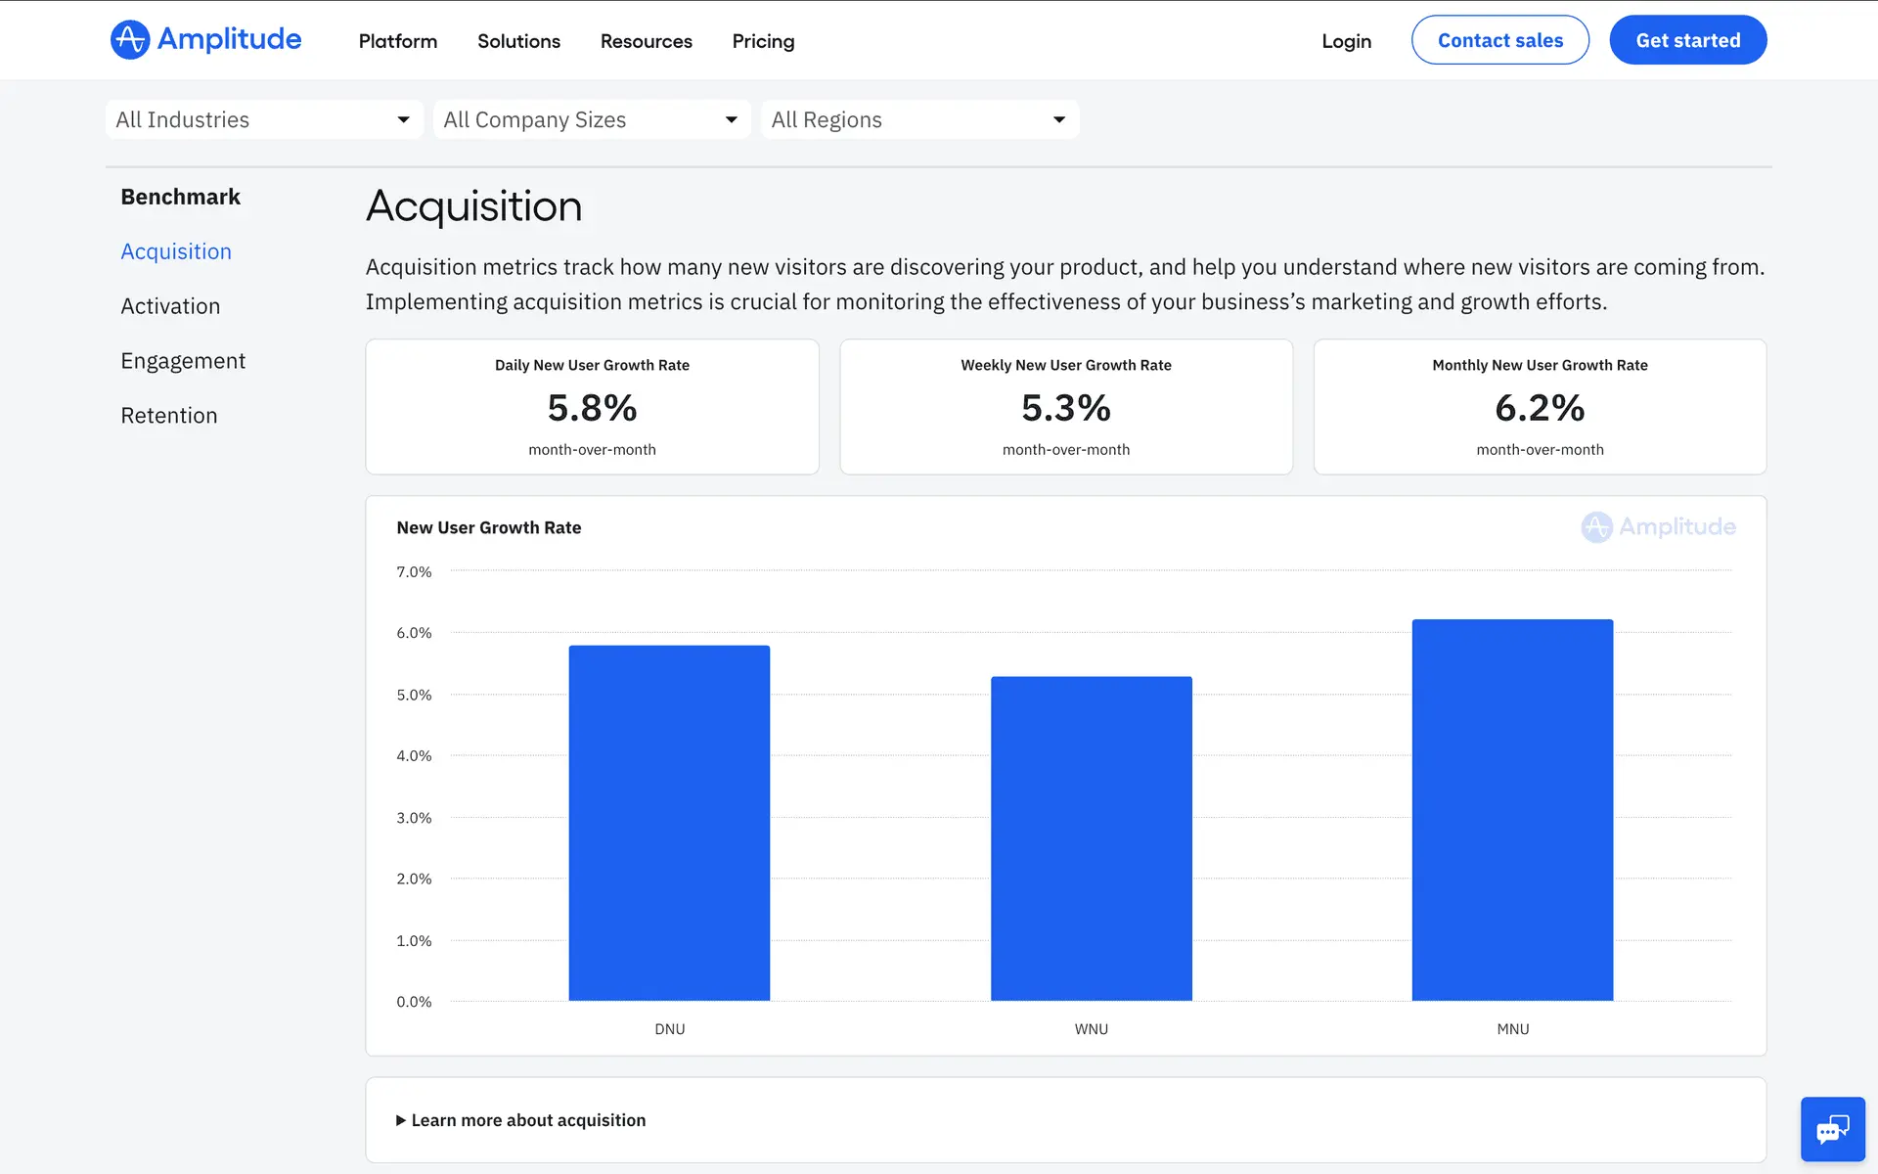
Task: Open the chat support widget icon
Action: tap(1832, 1129)
